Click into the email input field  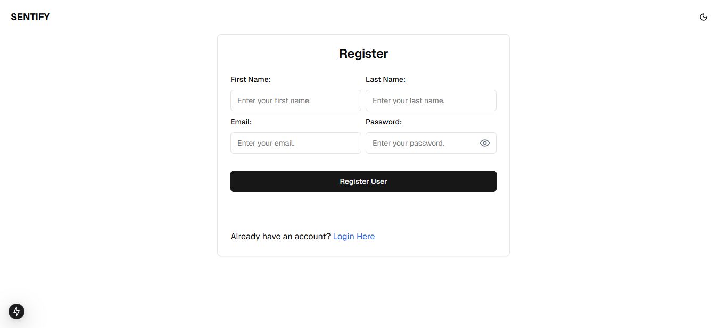pos(295,143)
